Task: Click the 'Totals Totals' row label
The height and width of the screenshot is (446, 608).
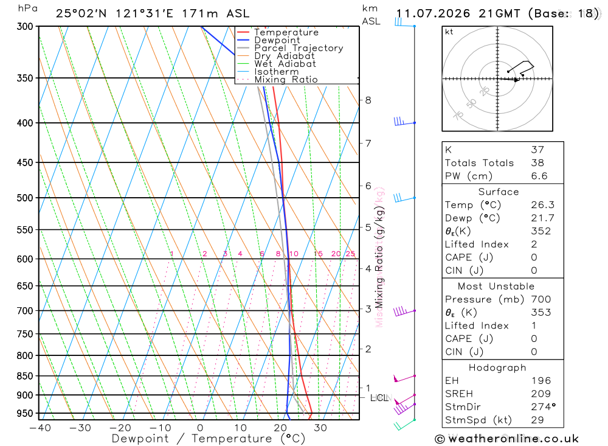Action: click(479, 163)
